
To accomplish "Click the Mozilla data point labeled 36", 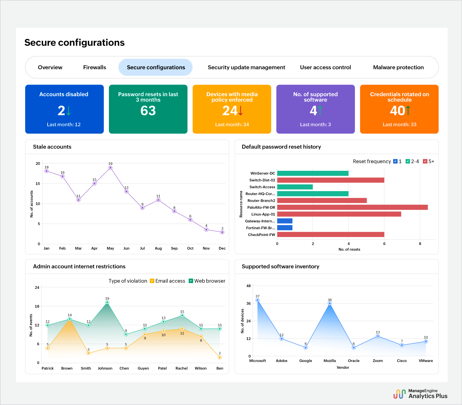I will pos(330,304).
